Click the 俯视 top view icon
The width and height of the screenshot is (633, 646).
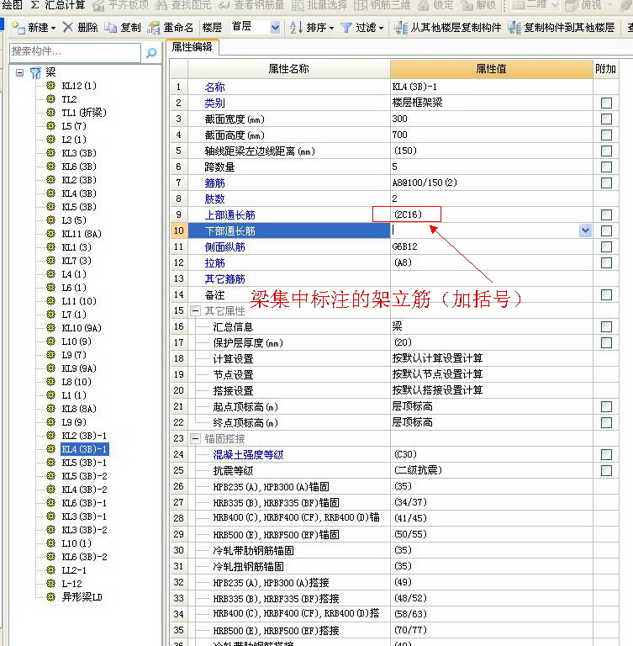click(572, 5)
